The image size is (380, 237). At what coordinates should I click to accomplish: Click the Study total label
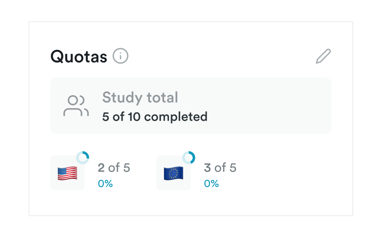point(140,97)
